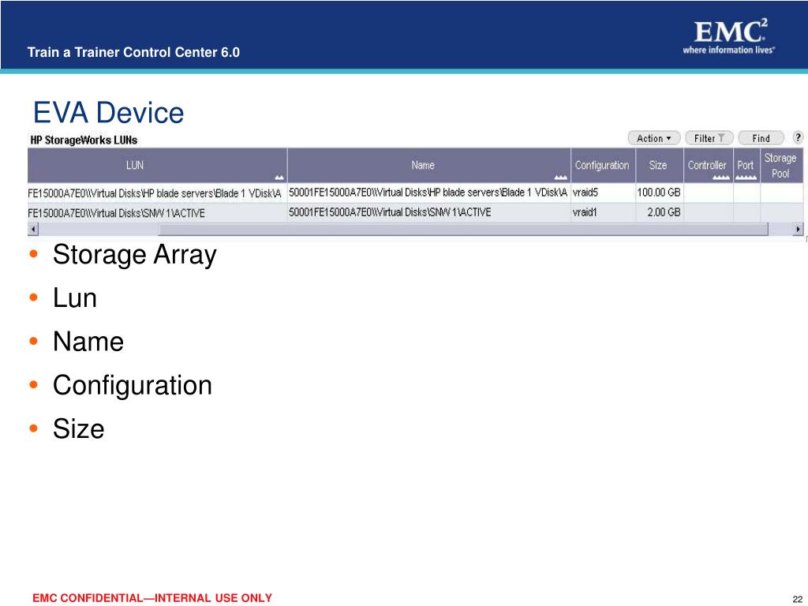Image resolution: width=808 pixels, height=606 pixels.
Task: Click the sort indicator in Controller header
Action: [721, 178]
